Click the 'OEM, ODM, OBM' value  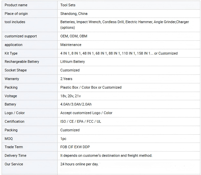point(74,36)
